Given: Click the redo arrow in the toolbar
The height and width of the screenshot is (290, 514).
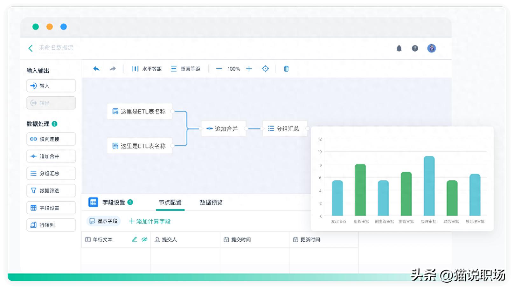Looking at the screenshot, I should coord(112,69).
